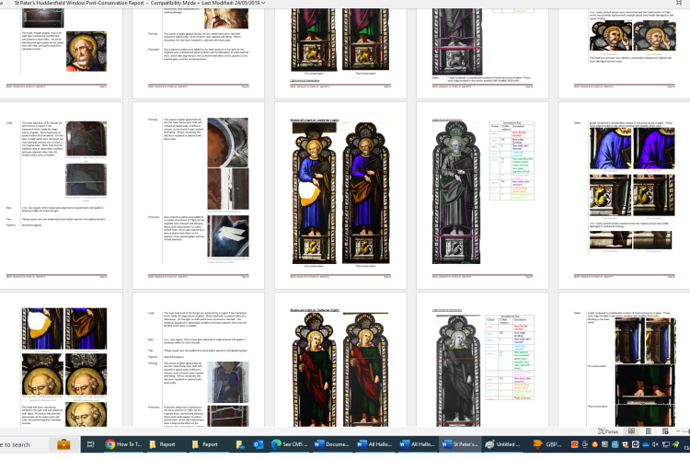Click the Annotations Key table on the middle-row page

point(512,161)
